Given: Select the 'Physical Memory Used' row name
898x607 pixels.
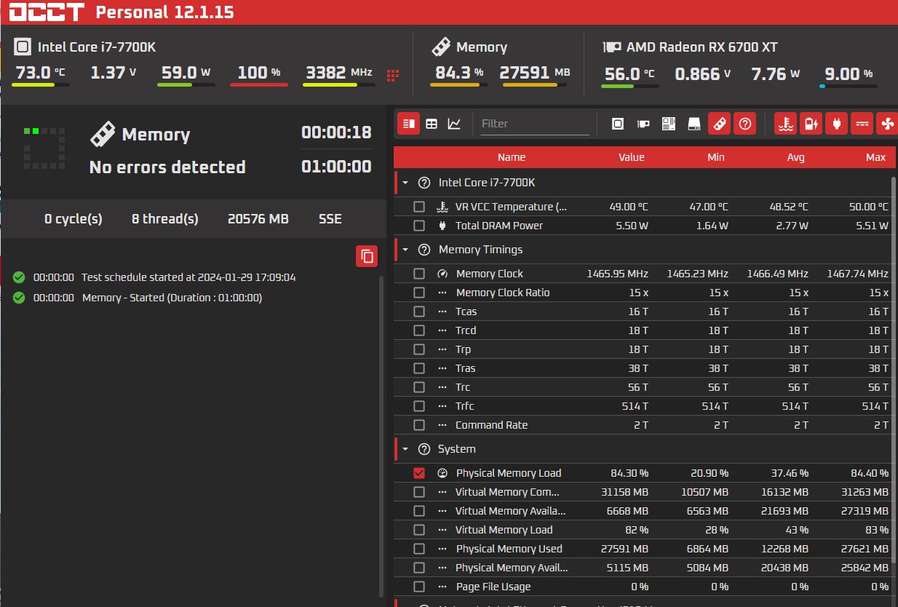Looking at the screenshot, I should tap(509, 549).
